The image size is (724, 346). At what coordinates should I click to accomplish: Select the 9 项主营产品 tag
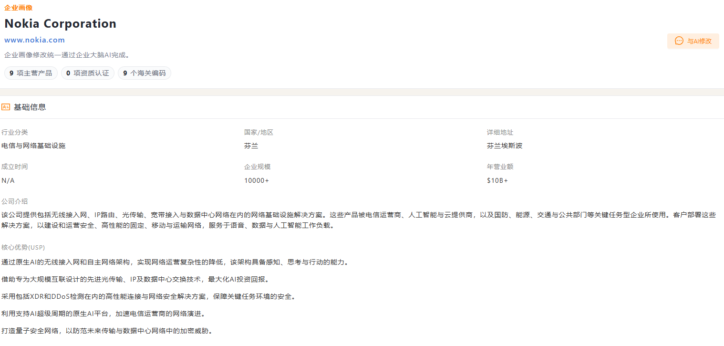(x=31, y=73)
